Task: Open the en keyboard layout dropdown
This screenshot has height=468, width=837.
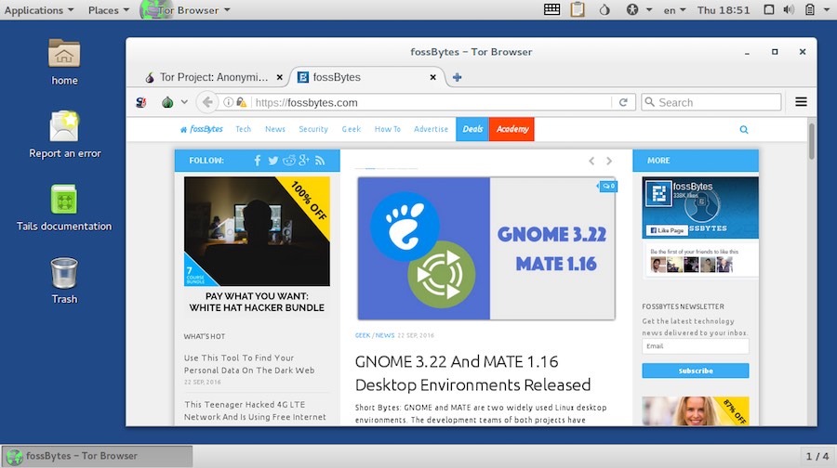Action: pos(674,10)
